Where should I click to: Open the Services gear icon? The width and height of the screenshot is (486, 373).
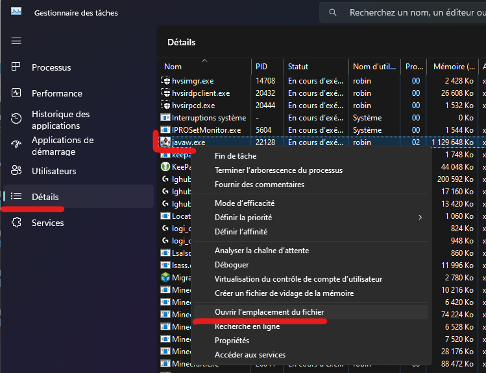pyautogui.click(x=16, y=222)
